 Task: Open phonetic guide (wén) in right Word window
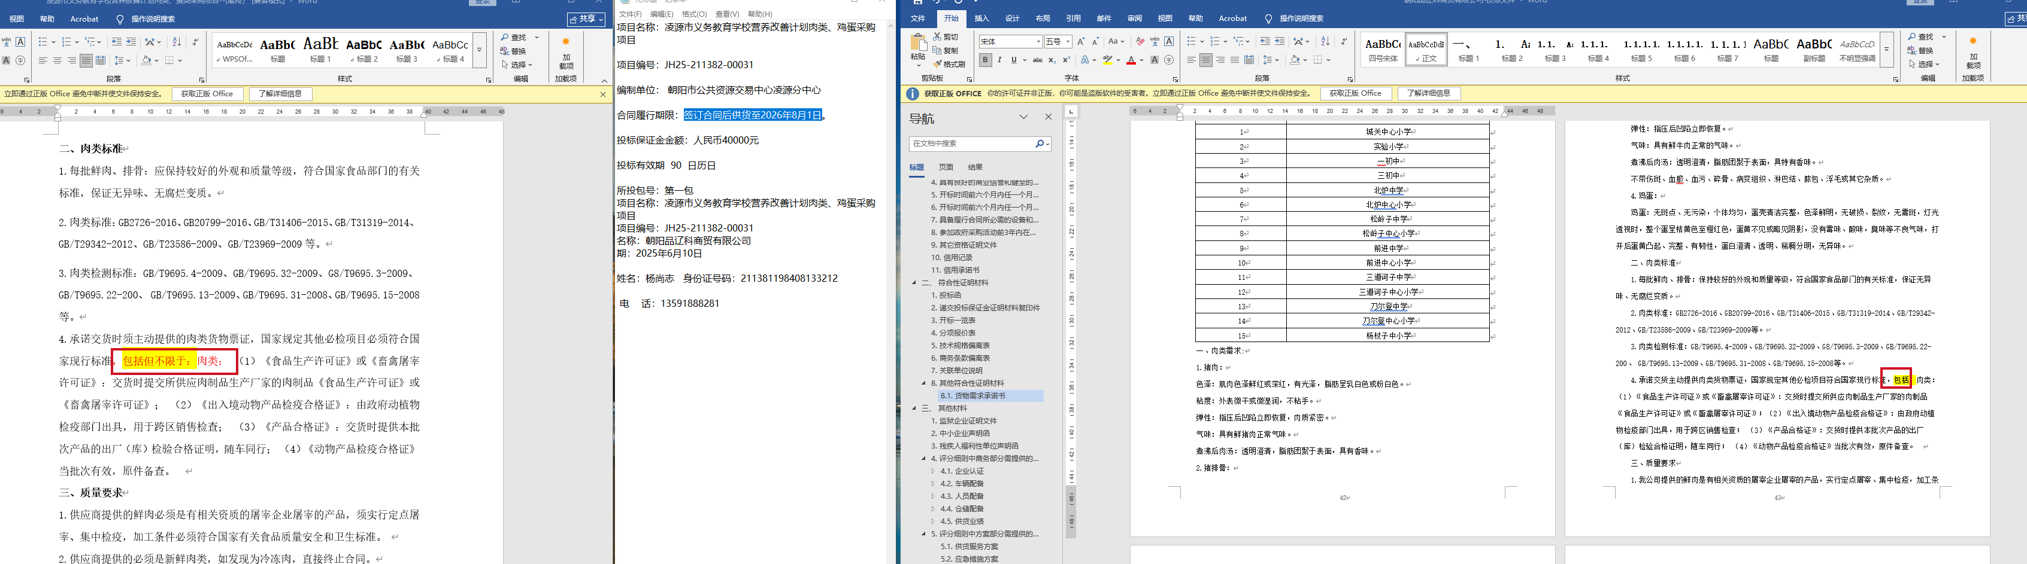pos(1155,42)
